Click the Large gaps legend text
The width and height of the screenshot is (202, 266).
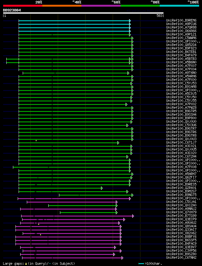tap(39, 263)
